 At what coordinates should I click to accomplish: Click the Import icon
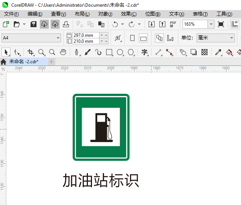pos(152,24)
